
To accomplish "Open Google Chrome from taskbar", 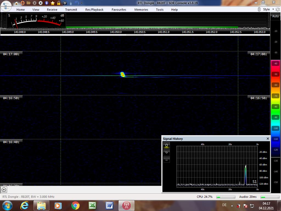I will click(x=75, y=206).
